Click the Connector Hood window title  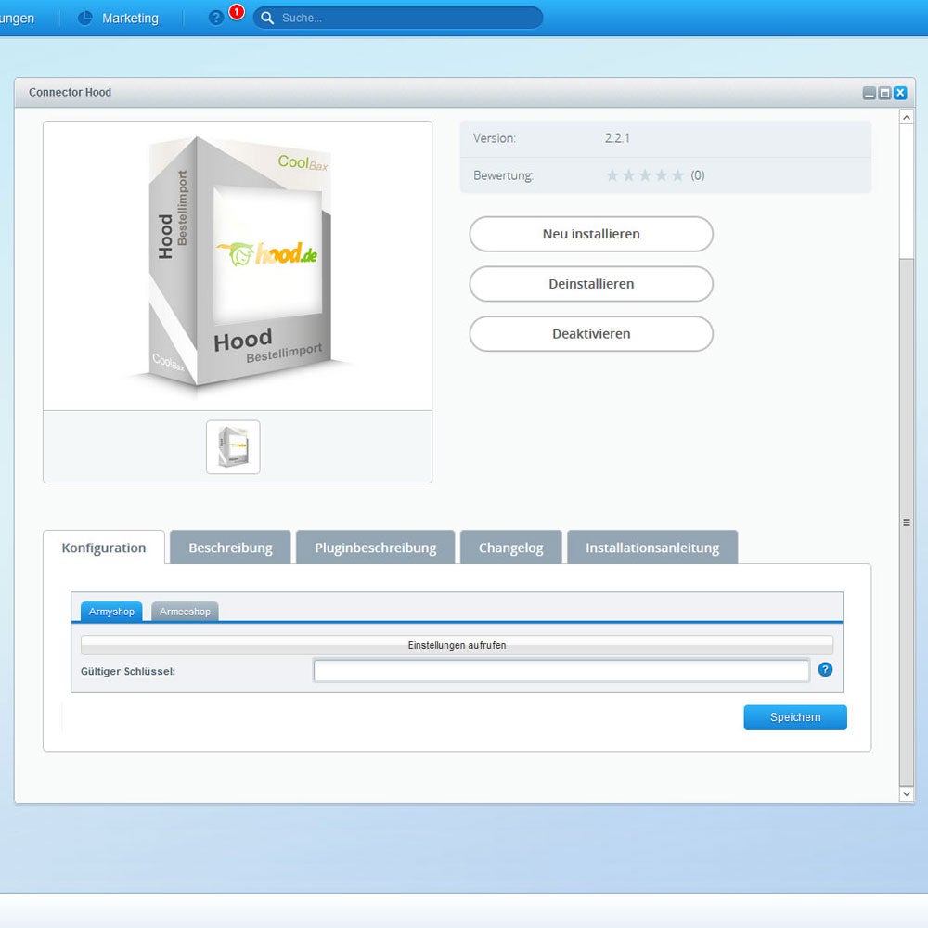70,92
